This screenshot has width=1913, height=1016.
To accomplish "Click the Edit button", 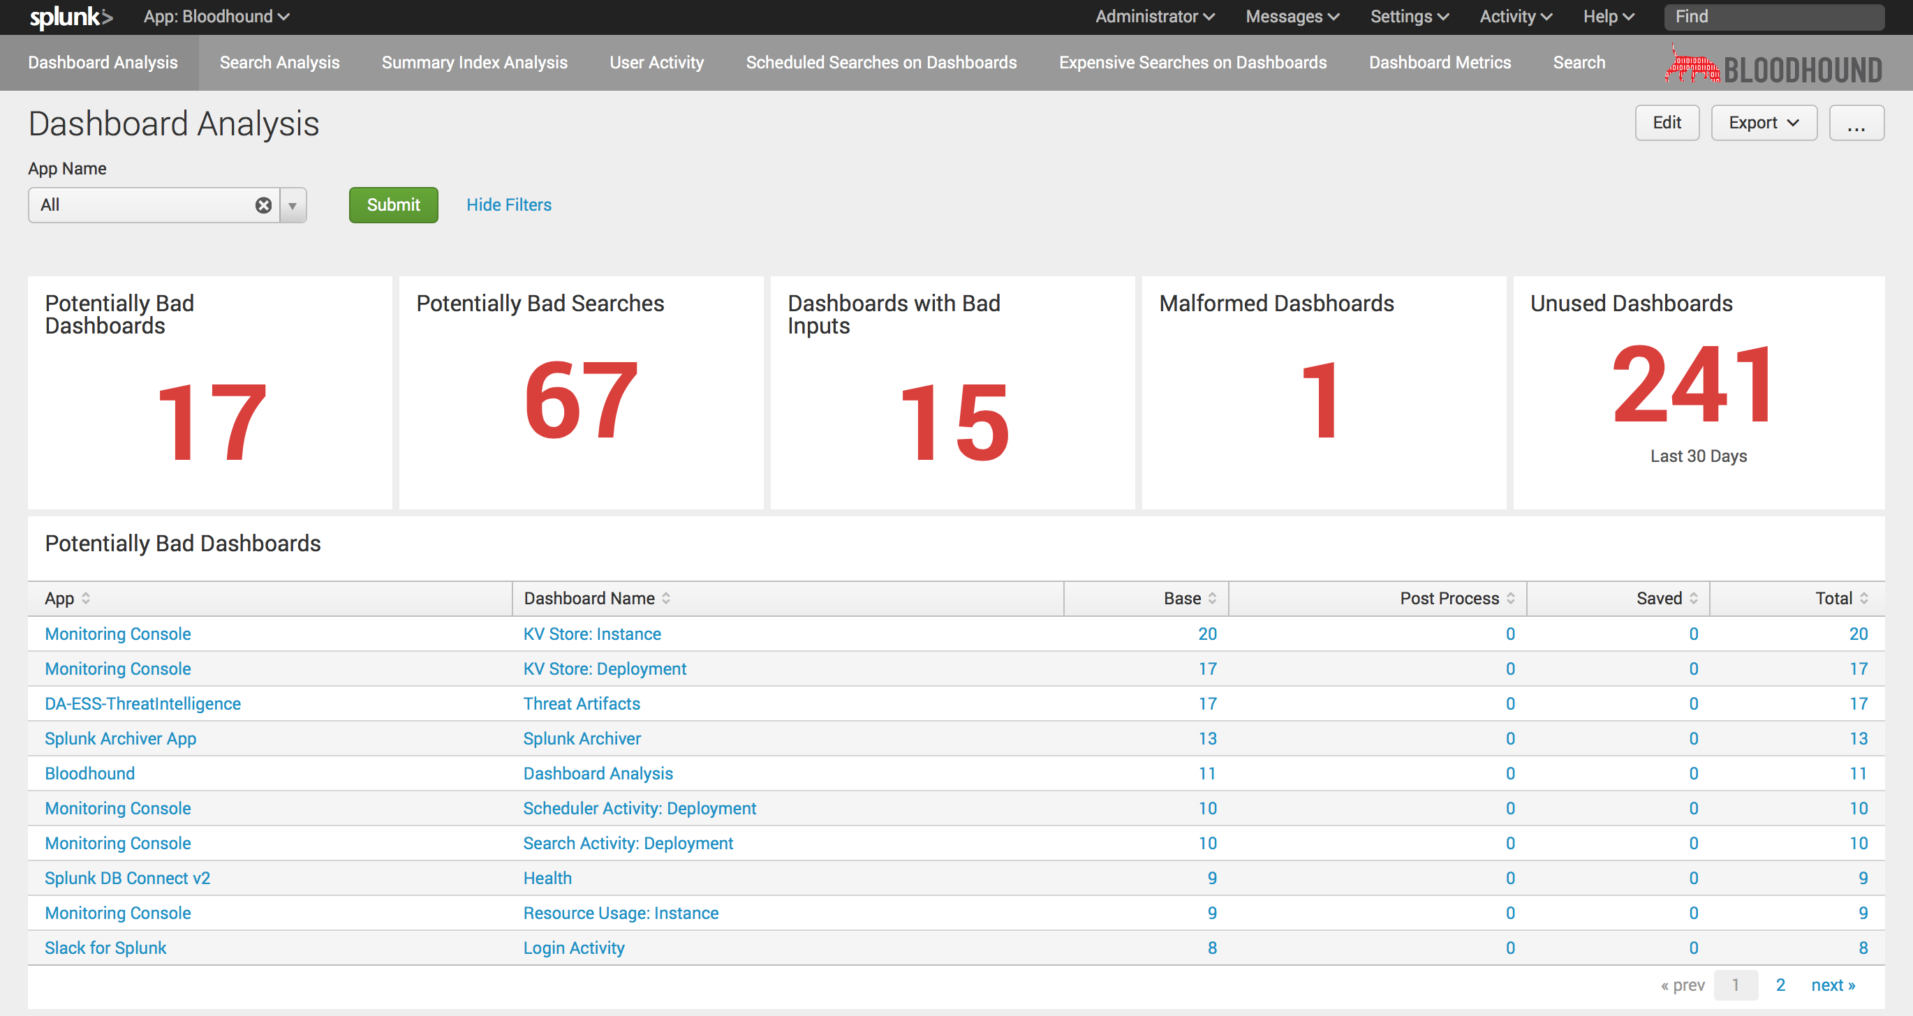I will tap(1667, 124).
